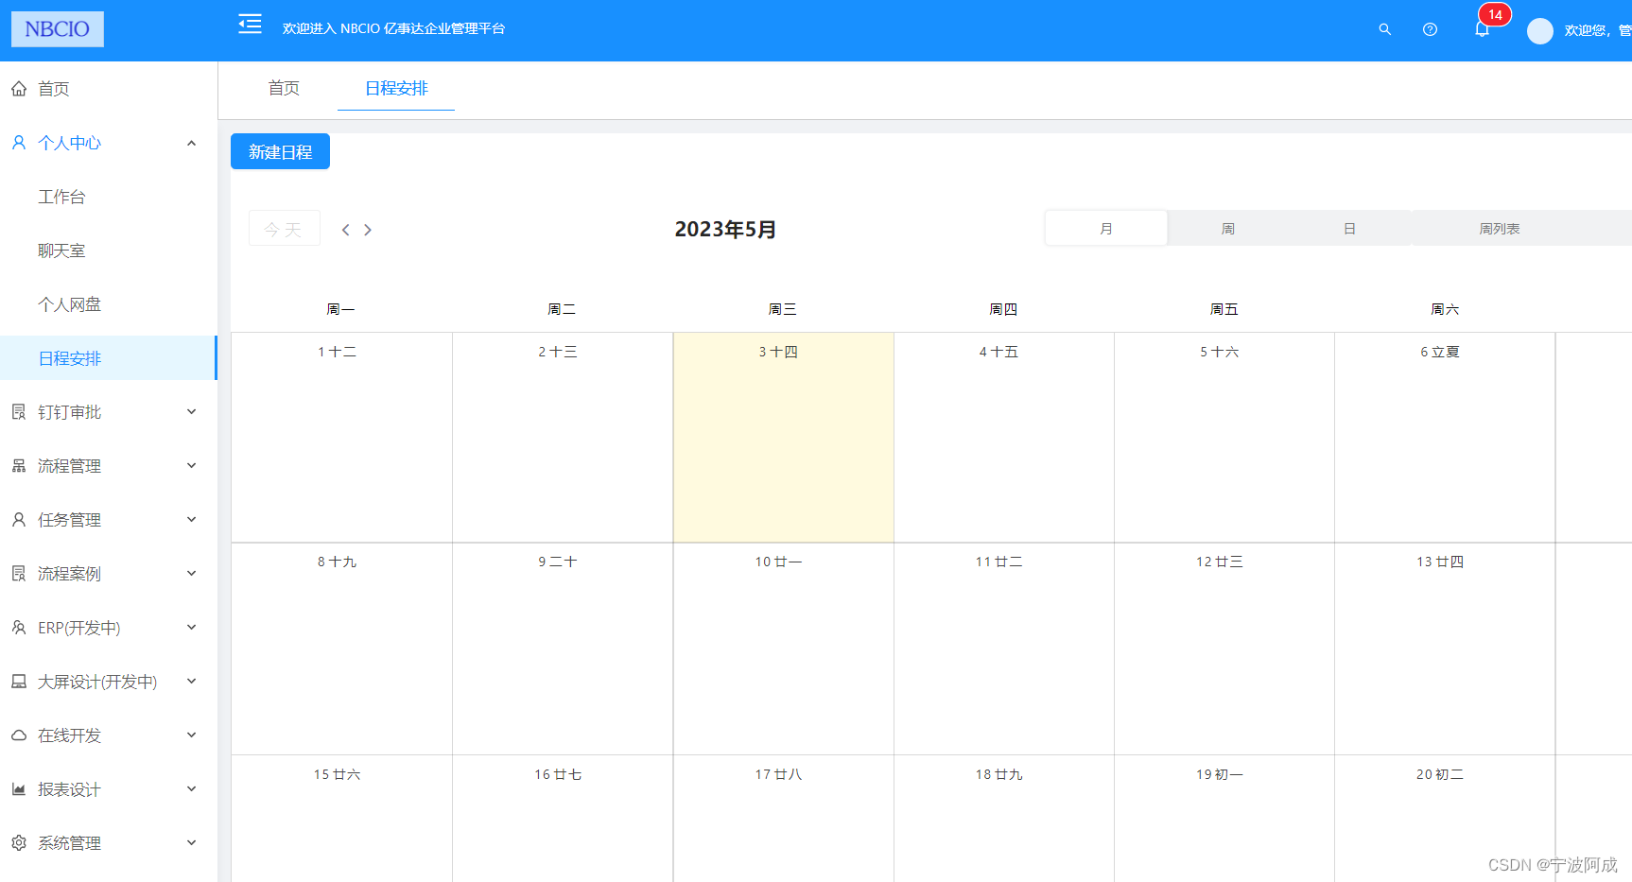Screen dimensions: 1632x882
Task: Expand the ERP(开发中) menu chevron
Action: coord(192,628)
